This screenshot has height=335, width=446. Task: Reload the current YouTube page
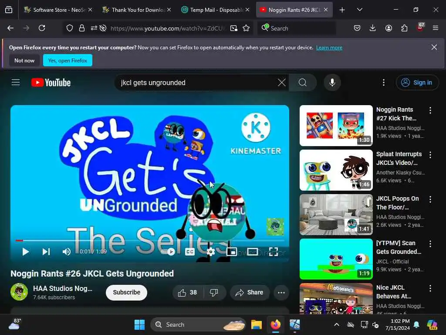pyautogui.click(x=42, y=28)
